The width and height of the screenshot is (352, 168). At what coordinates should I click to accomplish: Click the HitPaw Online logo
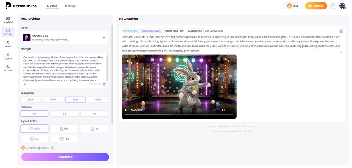point(21,6)
